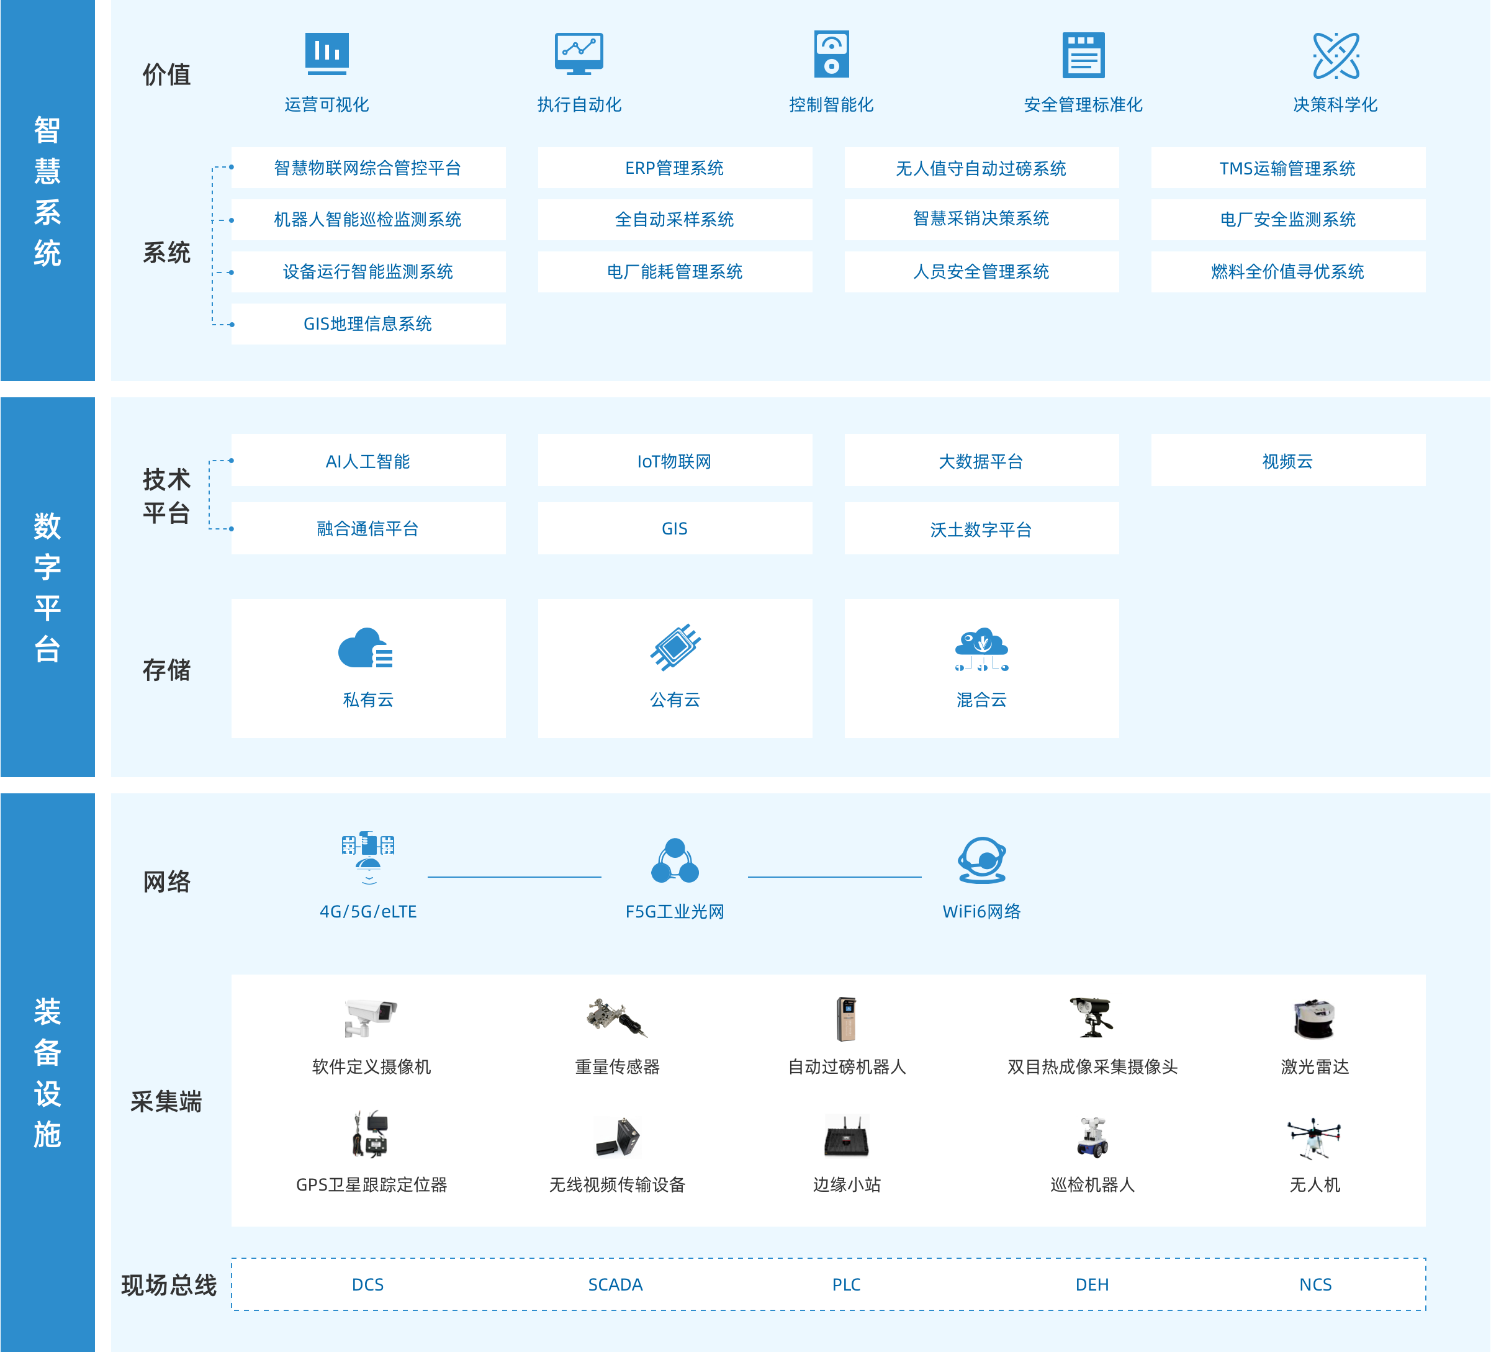Click the 控制智能化 device icon
The image size is (1491, 1352).
[x=831, y=53]
